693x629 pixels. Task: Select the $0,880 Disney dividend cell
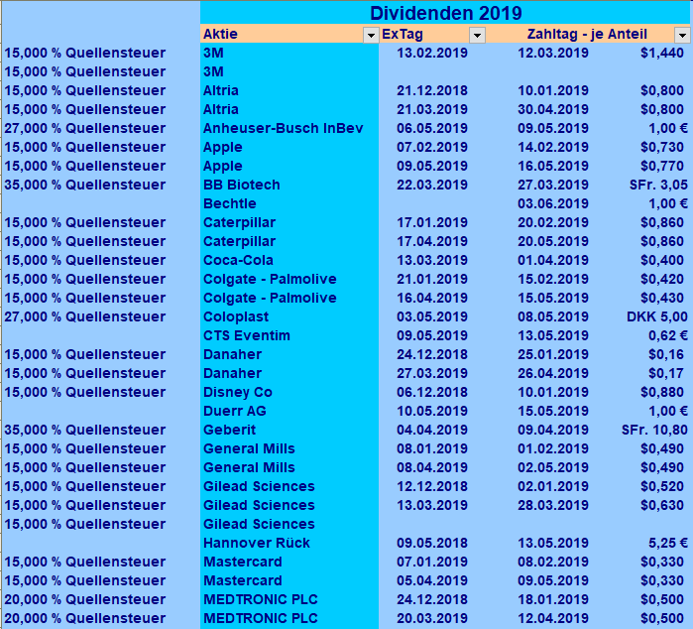click(x=662, y=392)
